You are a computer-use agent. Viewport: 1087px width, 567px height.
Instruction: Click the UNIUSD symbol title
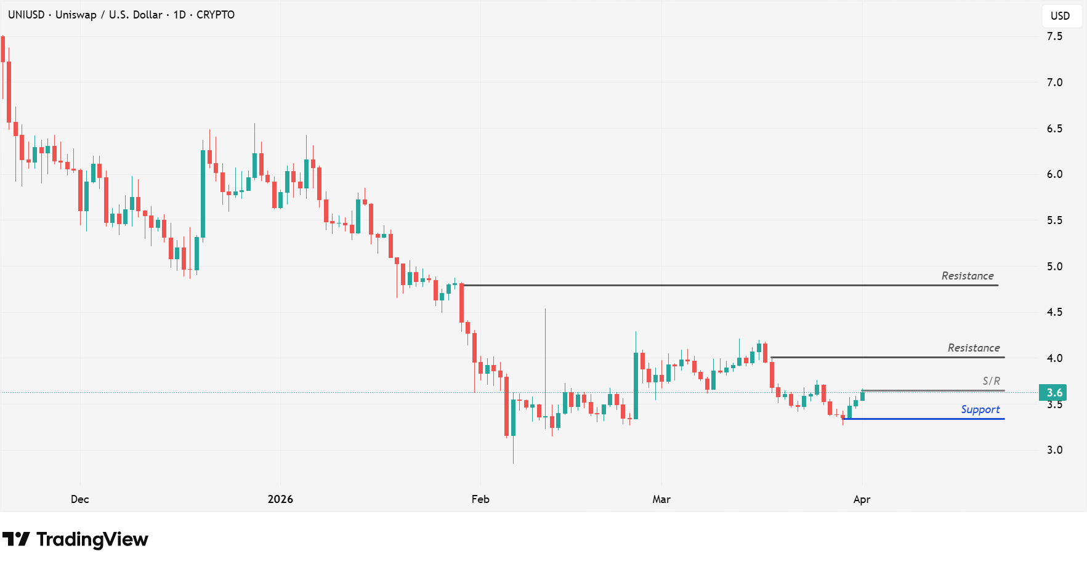[26, 15]
